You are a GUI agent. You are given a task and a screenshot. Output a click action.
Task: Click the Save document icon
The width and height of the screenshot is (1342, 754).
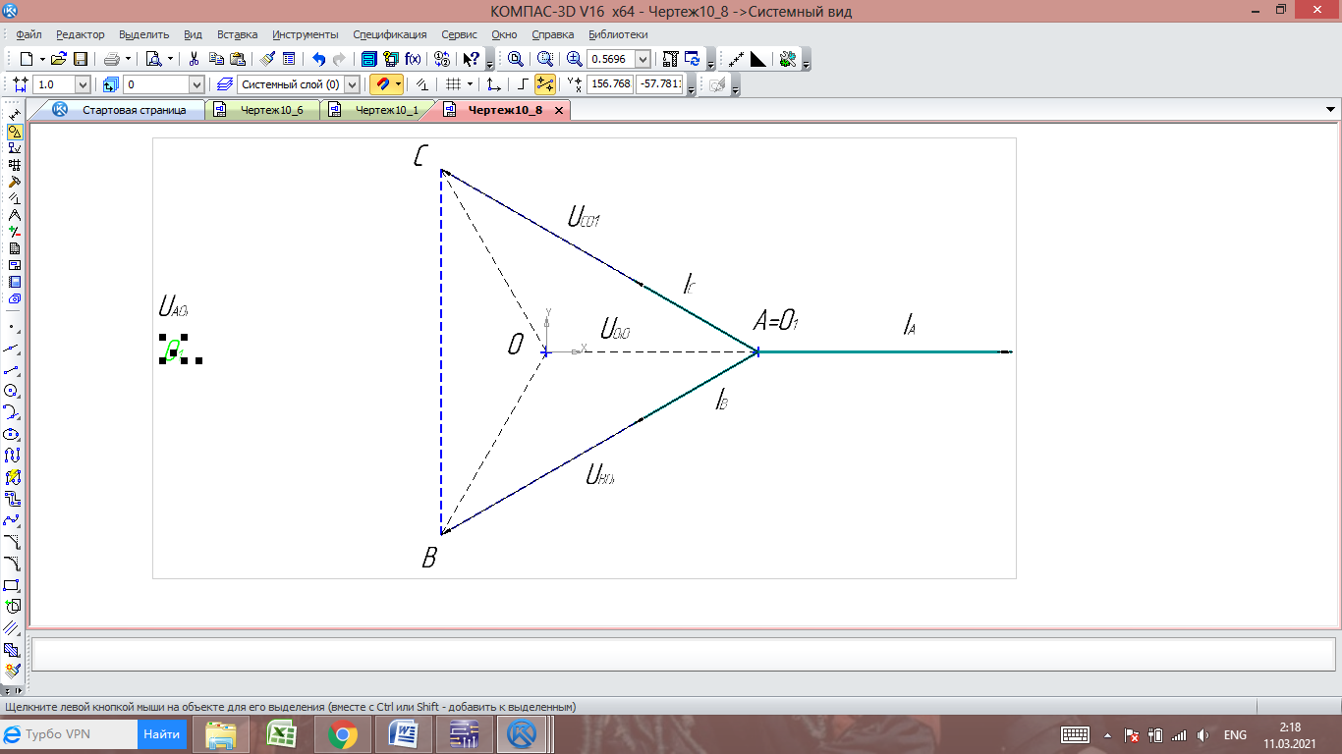point(81,59)
